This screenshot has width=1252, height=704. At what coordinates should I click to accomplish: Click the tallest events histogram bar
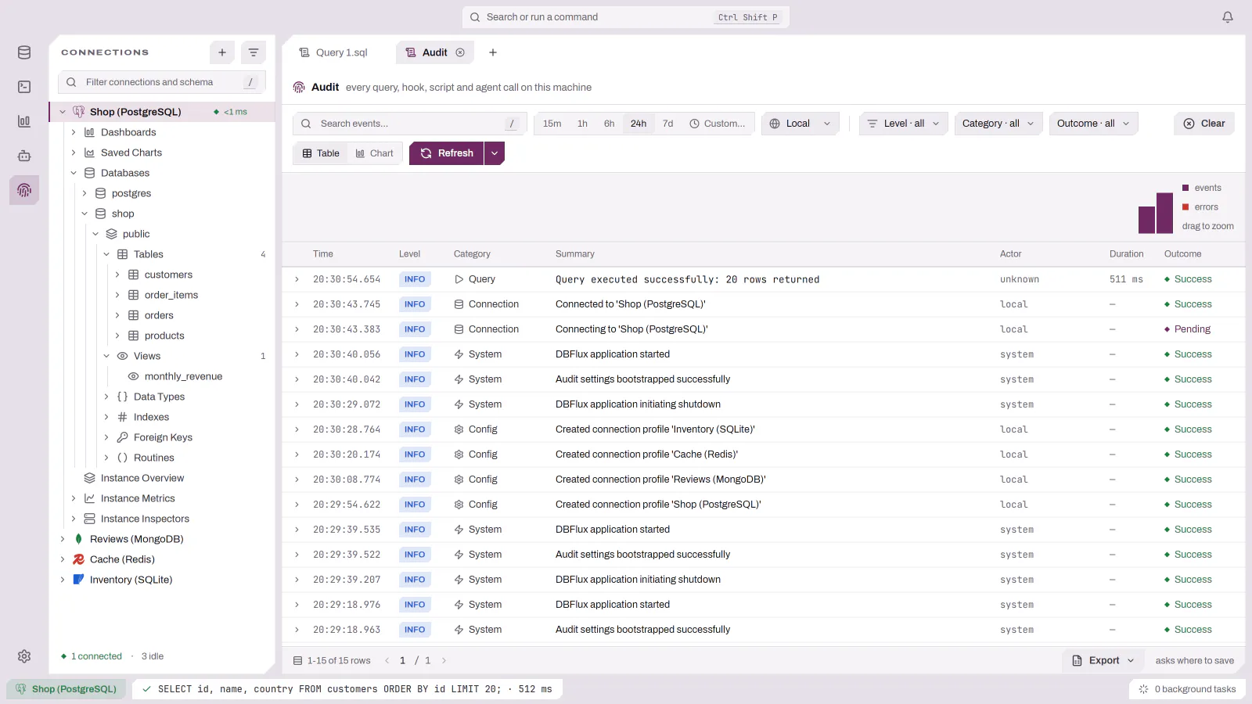point(1164,213)
